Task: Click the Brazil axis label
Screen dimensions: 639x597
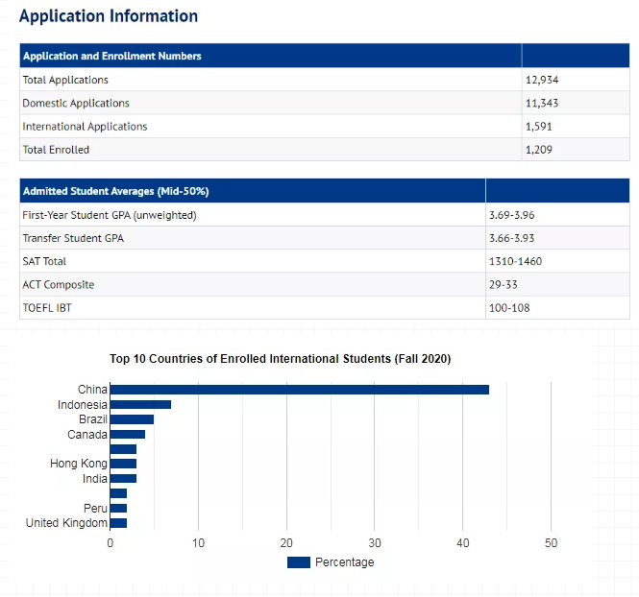Action: click(x=93, y=419)
